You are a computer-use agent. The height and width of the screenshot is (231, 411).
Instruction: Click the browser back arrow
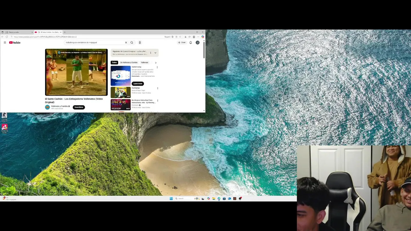click(x=3, y=37)
